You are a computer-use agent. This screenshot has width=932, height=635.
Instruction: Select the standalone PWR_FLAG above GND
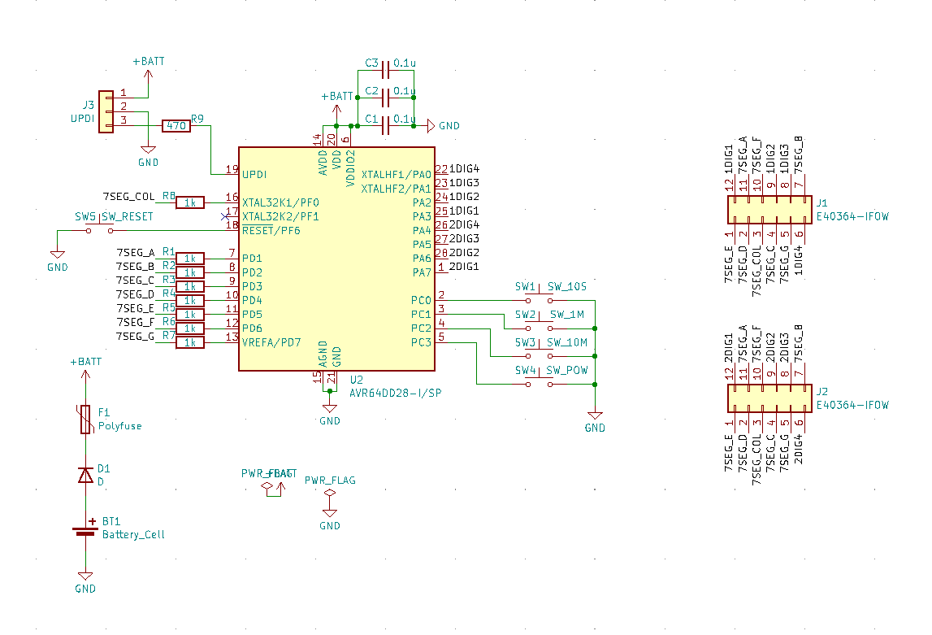point(329,494)
